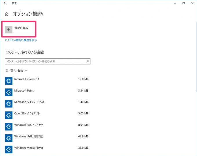
Task: Go to Settings home icon
Action: [x=7, y=14]
